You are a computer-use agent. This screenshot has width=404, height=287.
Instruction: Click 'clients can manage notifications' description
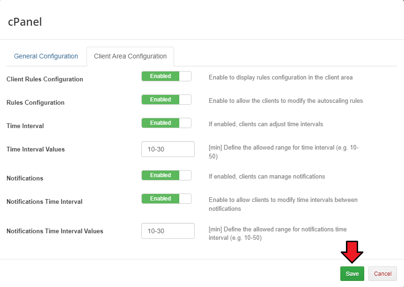(267, 176)
